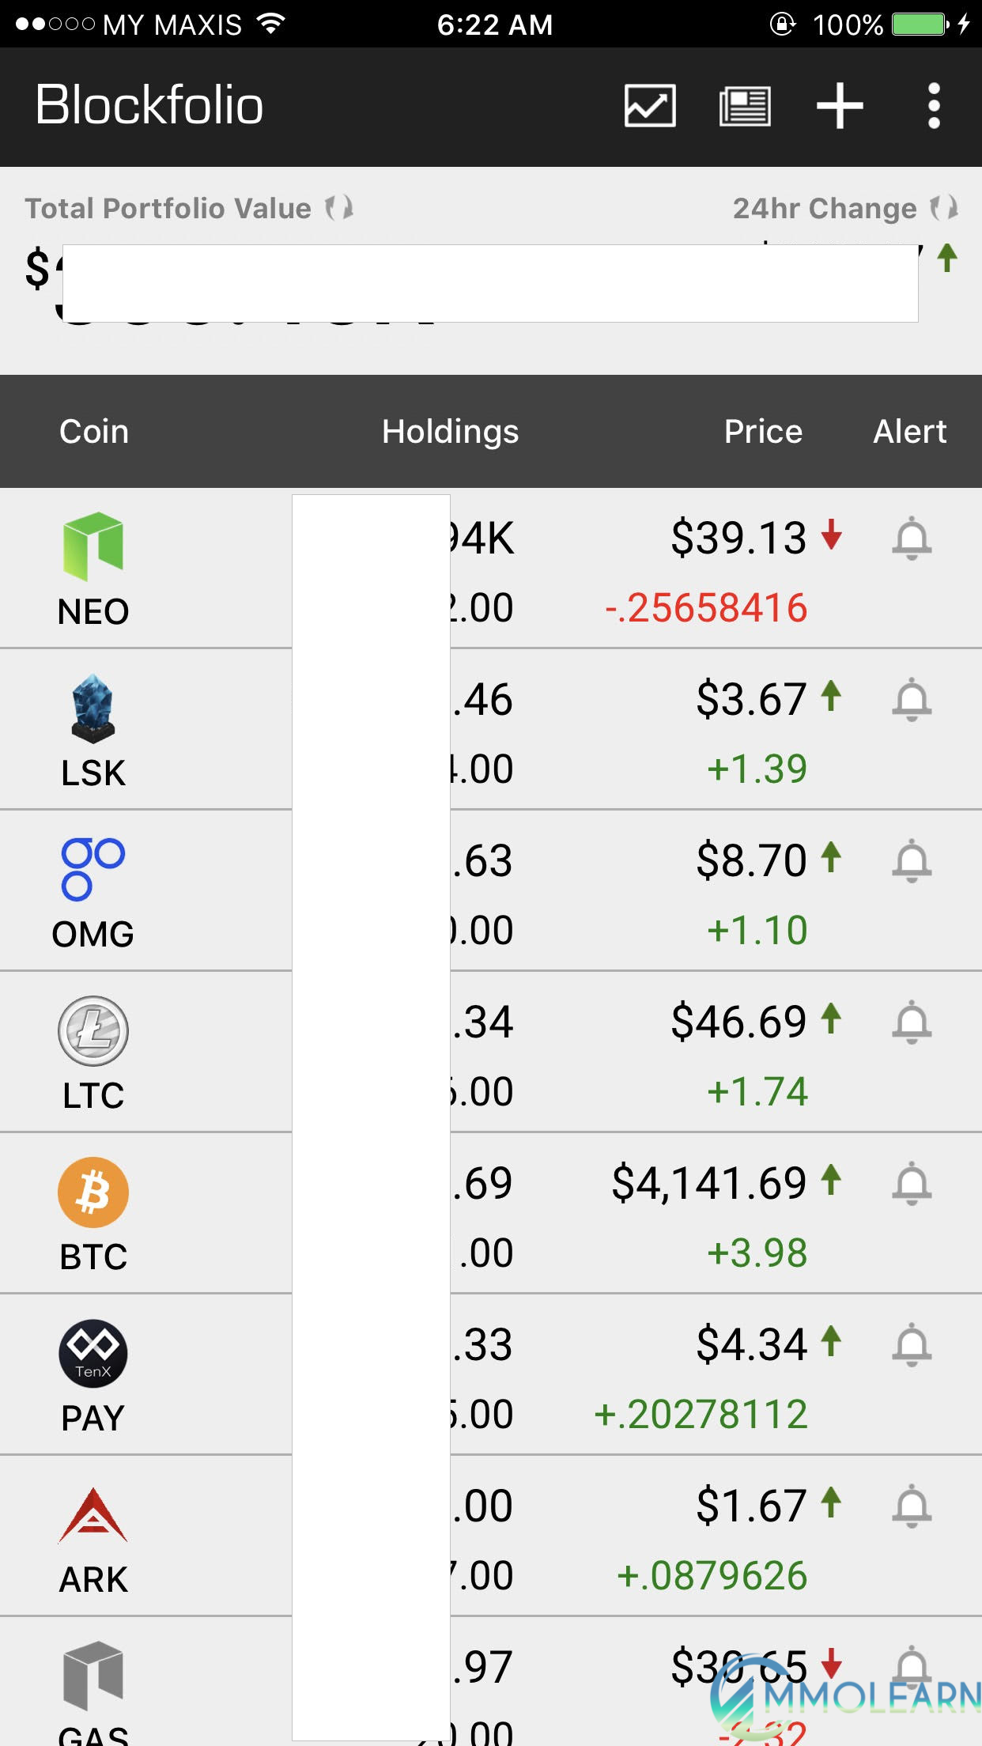Select OMG price $8.70
The image size is (982, 1746).
point(751,860)
